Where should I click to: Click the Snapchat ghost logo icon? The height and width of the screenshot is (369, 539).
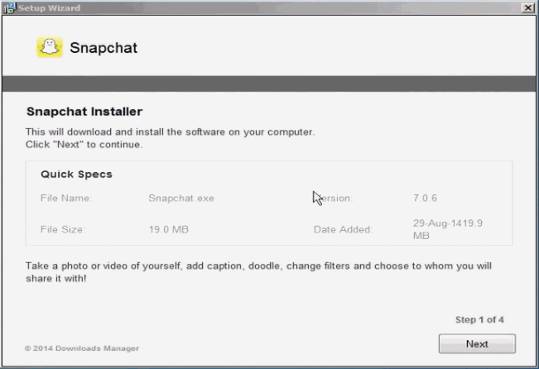coord(50,47)
